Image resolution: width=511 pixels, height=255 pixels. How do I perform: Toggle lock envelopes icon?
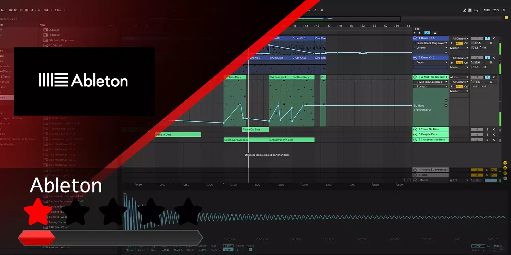(434, 33)
